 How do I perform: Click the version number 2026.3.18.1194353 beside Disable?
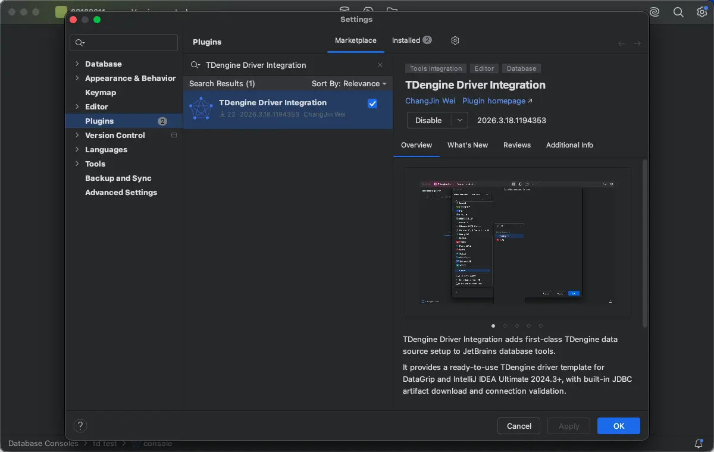[x=512, y=120]
